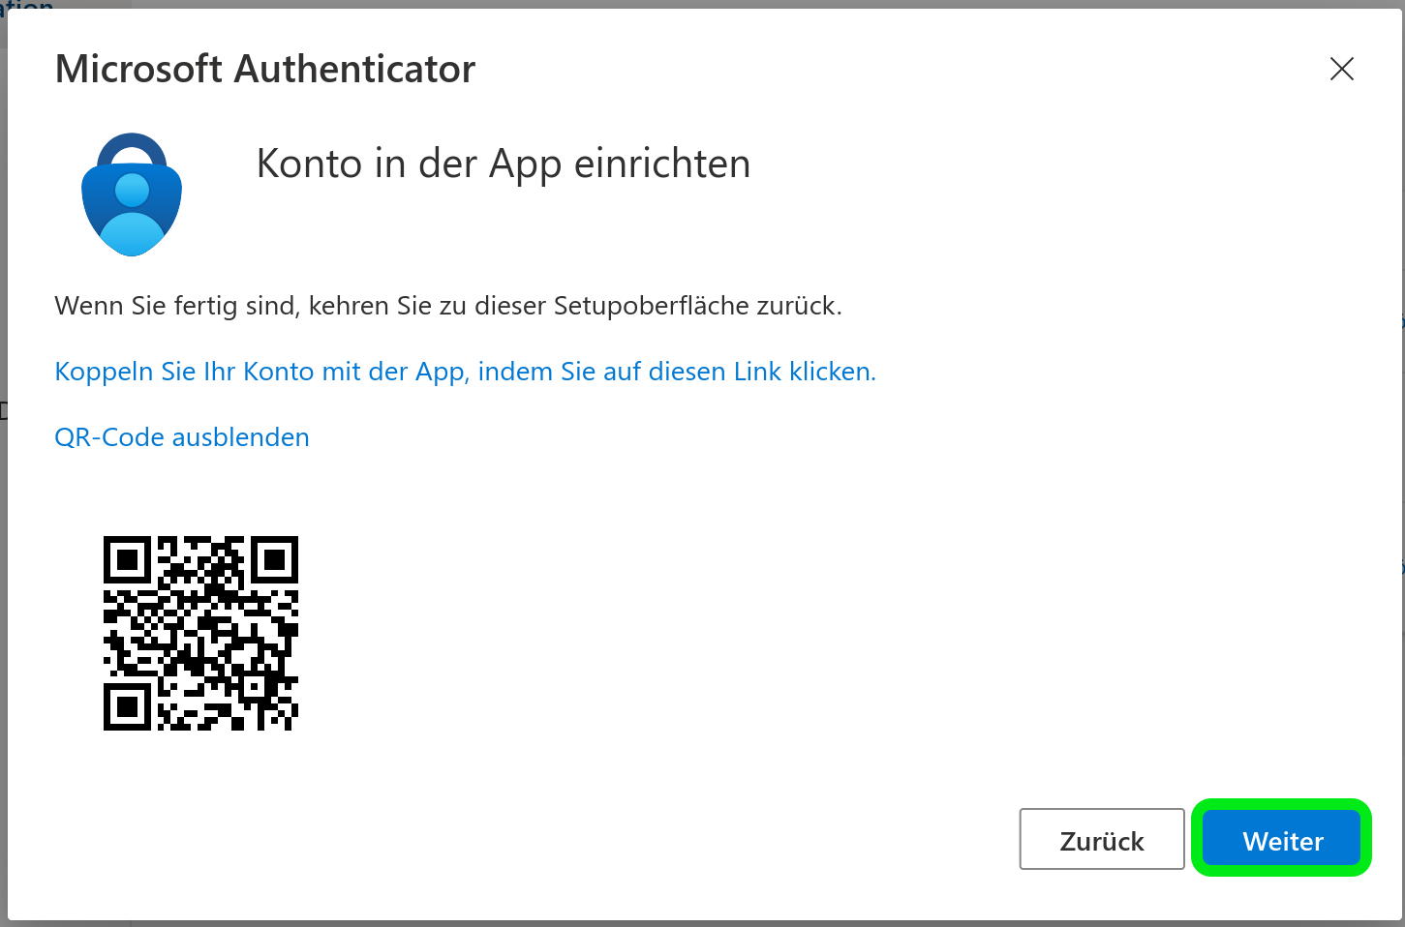The image size is (1405, 927).
Task: Open the link to pair account with app
Action: (x=465, y=372)
